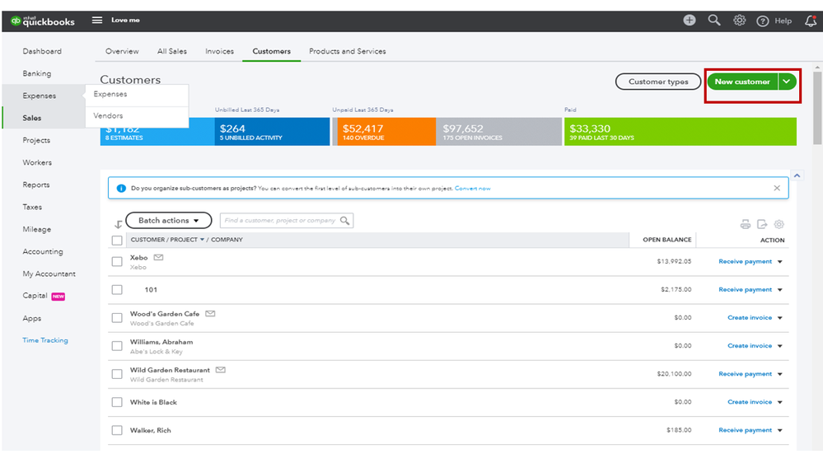Click the email icon beside Xebo

click(158, 257)
